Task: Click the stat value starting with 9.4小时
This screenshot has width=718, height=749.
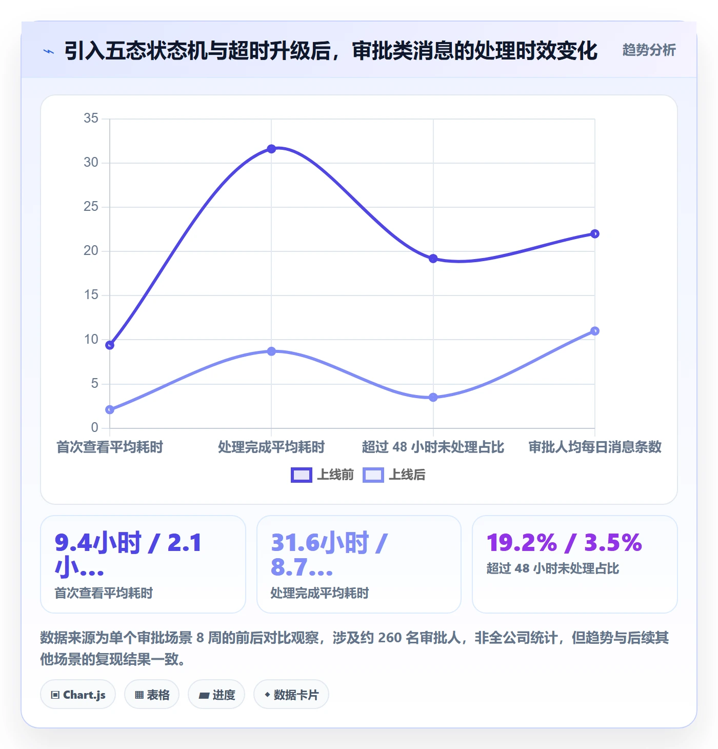Action: [128, 555]
